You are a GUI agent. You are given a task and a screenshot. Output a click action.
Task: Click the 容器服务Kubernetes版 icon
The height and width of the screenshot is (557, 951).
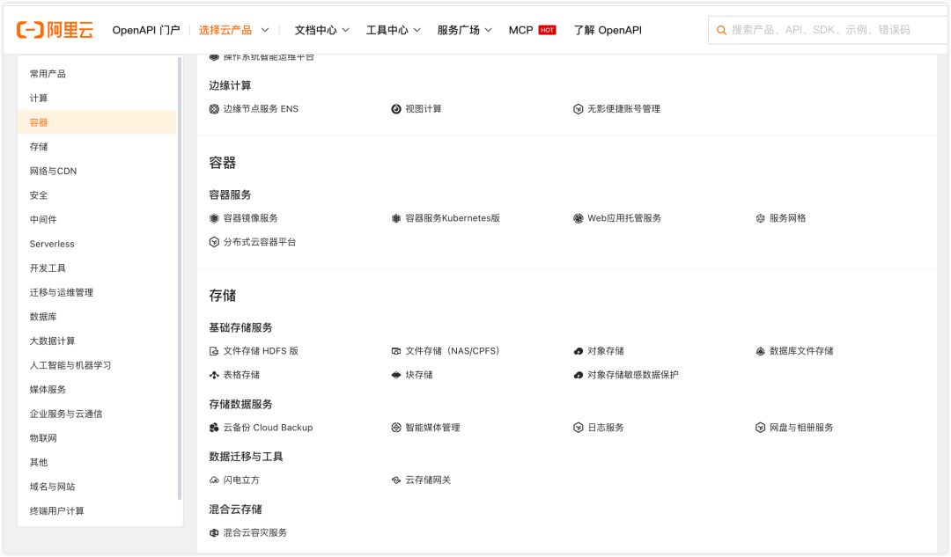coord(396,218)
